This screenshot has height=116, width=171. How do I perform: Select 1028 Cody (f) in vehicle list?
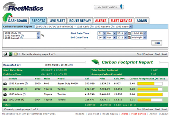click(x=13, y=33)
